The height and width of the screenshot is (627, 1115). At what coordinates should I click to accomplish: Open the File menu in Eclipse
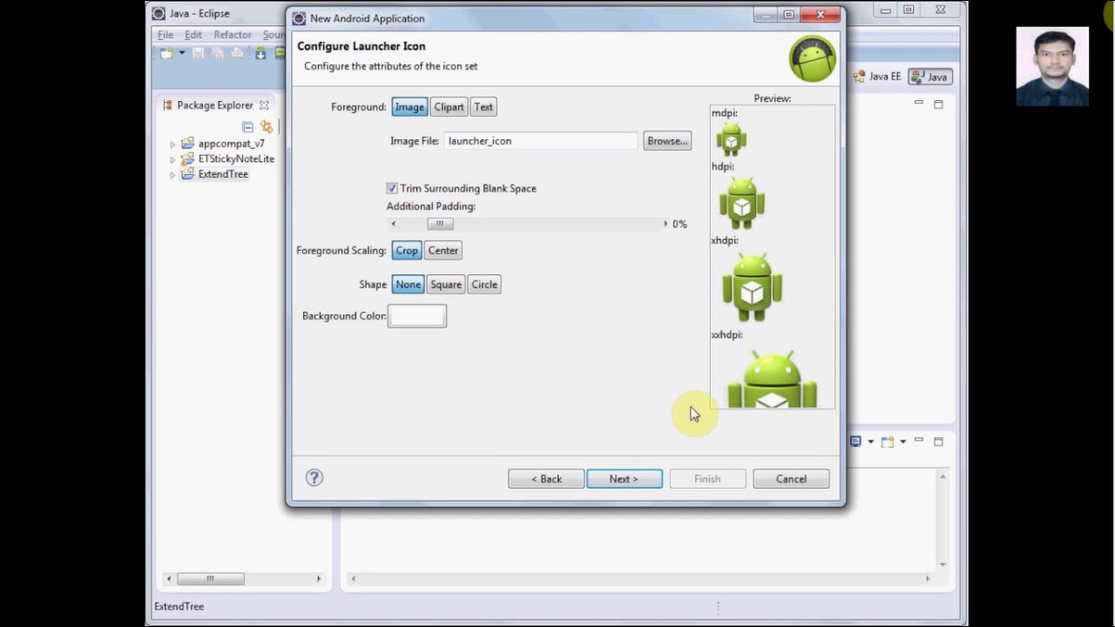coord(165,35)
